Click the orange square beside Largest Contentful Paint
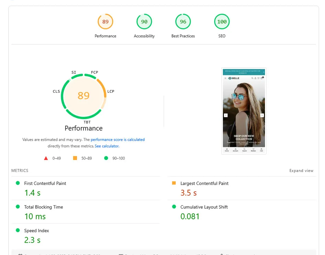 click(x=174, y=183)
